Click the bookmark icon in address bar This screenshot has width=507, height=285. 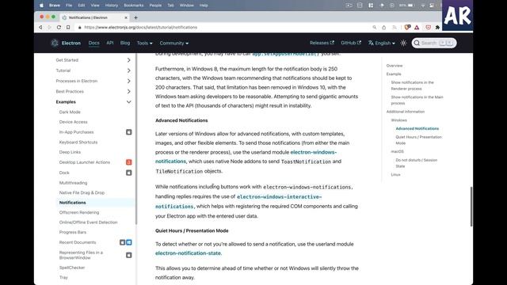pyautogui.click(x=68, y=28)
